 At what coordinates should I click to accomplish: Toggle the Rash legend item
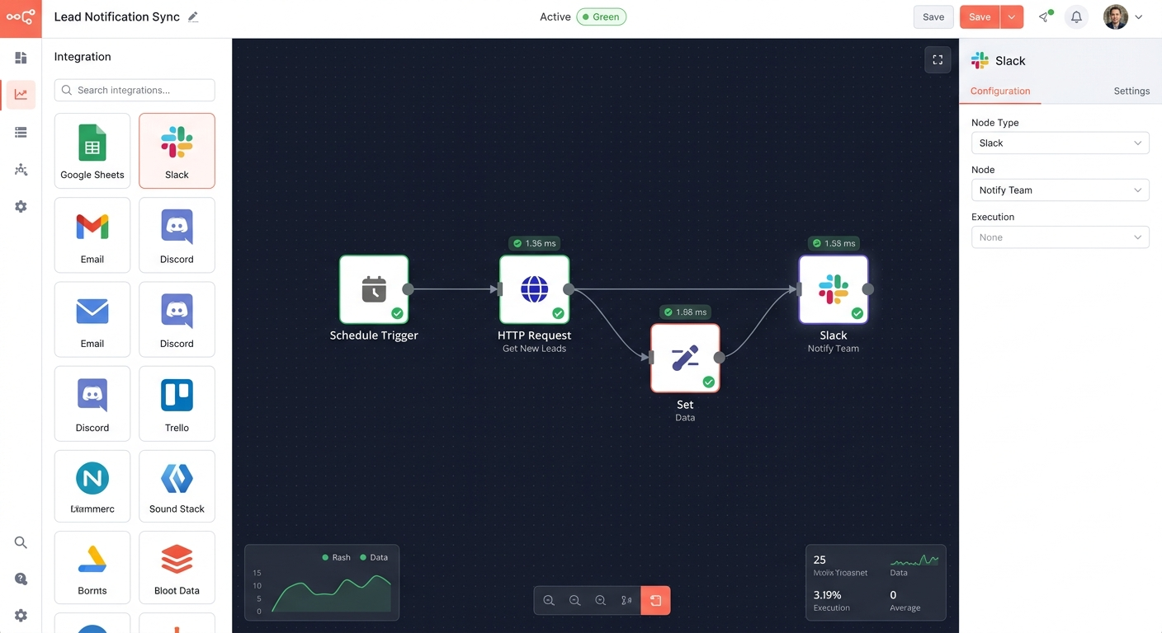point(336,557)
